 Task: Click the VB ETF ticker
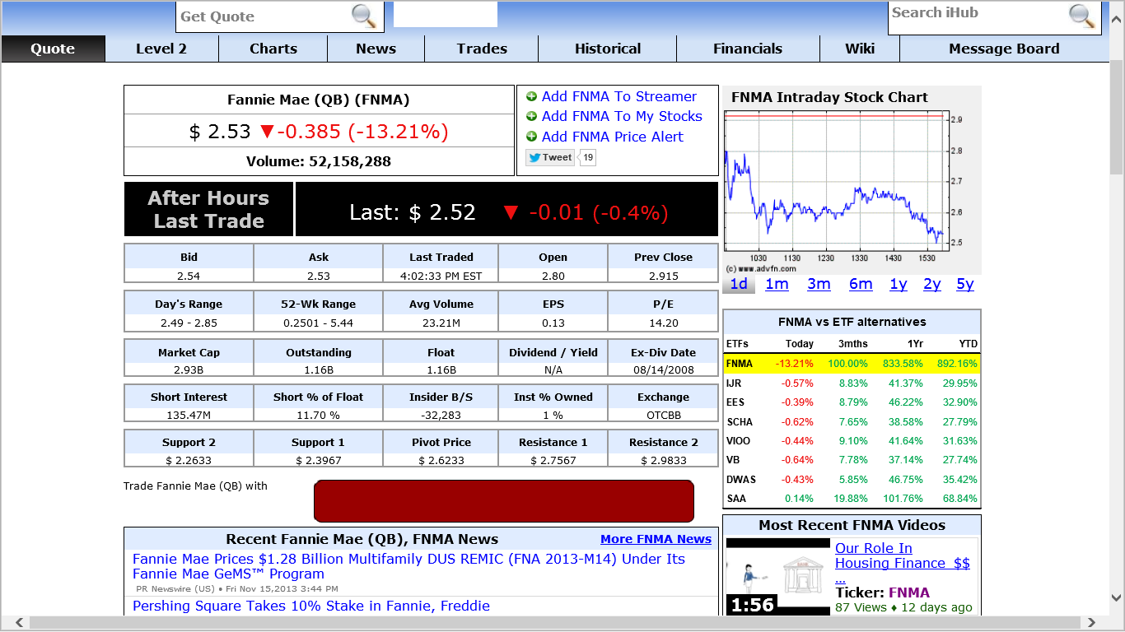(x=733, y=460)
